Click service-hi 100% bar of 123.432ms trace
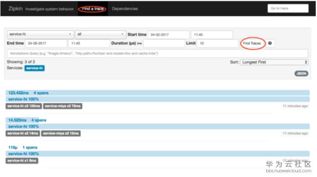 [x=158, y=99]
